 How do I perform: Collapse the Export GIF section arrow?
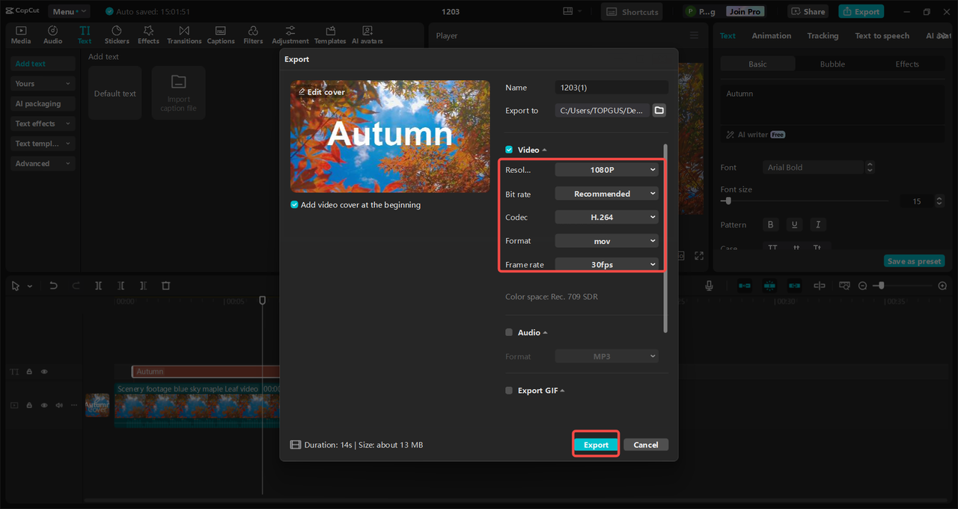563,391
